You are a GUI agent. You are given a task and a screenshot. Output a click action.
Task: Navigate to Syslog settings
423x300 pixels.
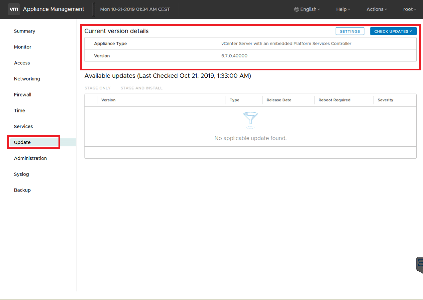click(21, 175)
